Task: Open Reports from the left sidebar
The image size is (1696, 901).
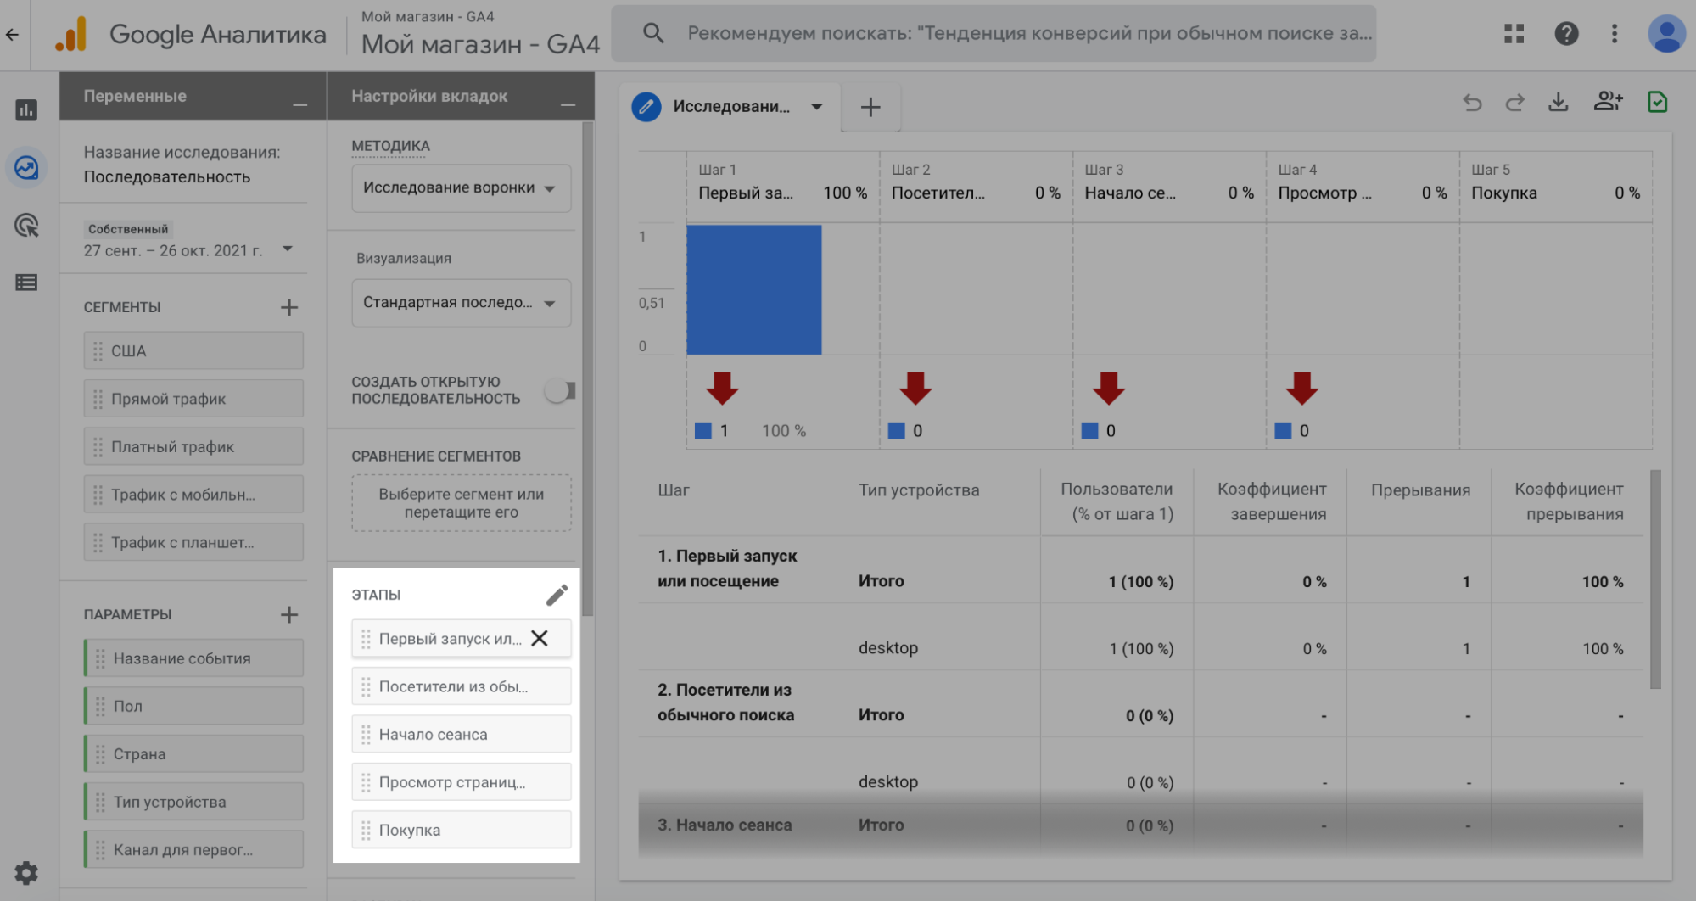Action: (x=26, y=109)
